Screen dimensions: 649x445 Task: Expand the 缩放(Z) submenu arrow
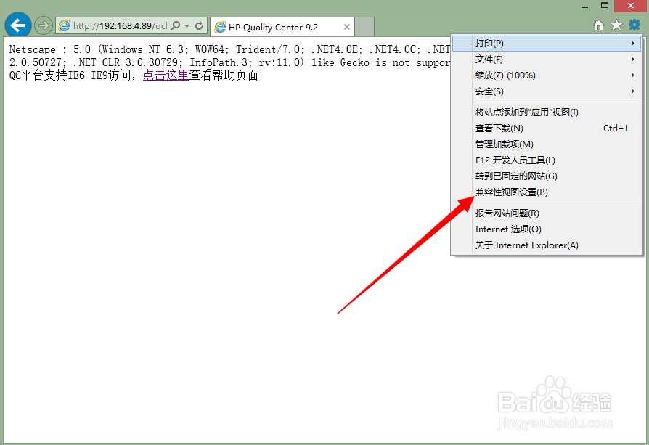click(x=632, y=75)
